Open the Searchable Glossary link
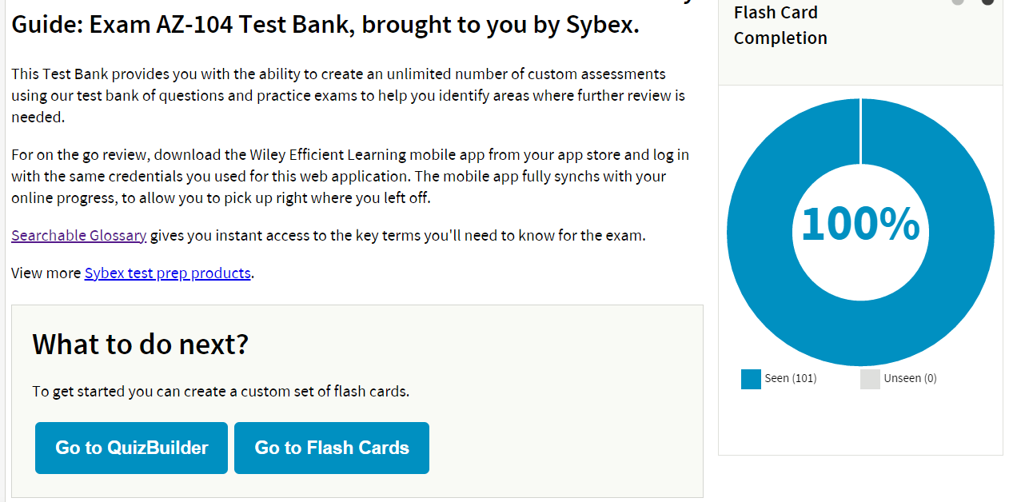The height and width of the screenshot is (502, 1009). [x=78, y=236]
